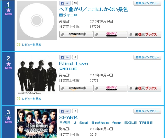165x138 pixels.
Task: Click the Facebook Like button for SPARK
Action: click(x=65, y=111)
